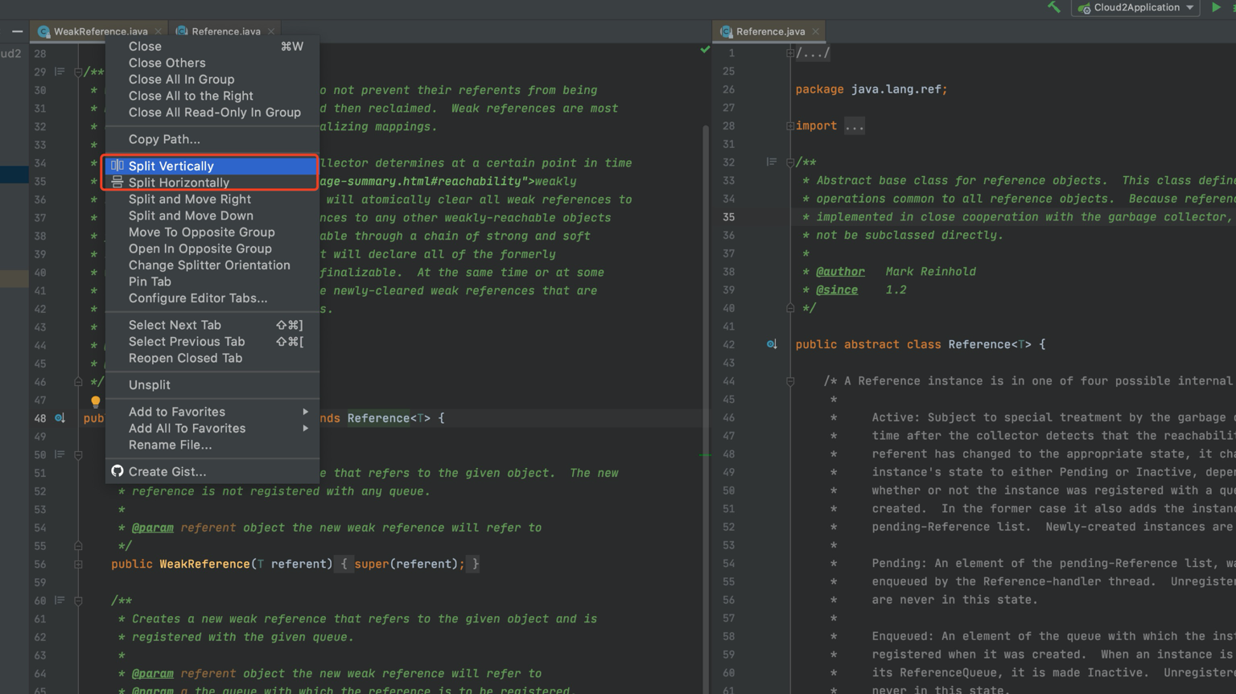1236x694 pixels.
Task: Choose Split and Move Right
Action: point(212,199)
